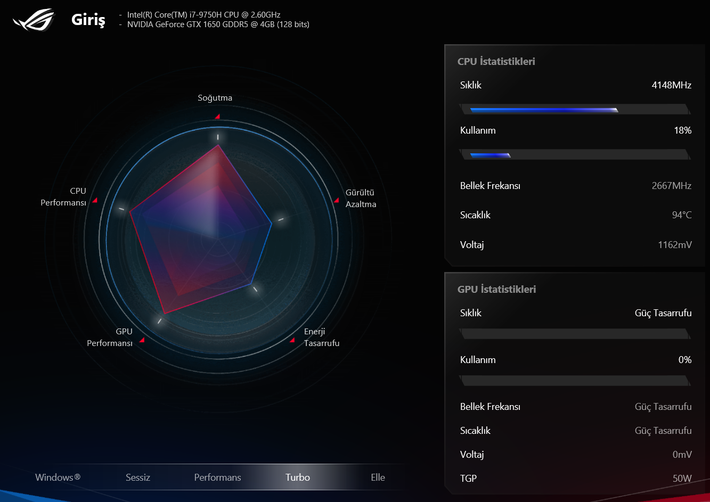The height and width of the screenshot is (502, 710).
Task: Click the 2667MHz memory frequency value
Action: click(x=672, y=186)
